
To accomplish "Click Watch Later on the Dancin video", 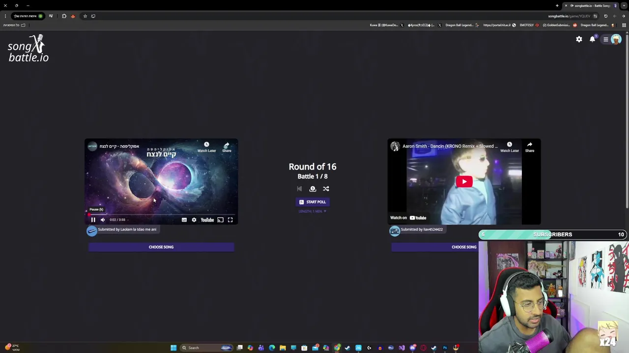I will tap(510, 147).
